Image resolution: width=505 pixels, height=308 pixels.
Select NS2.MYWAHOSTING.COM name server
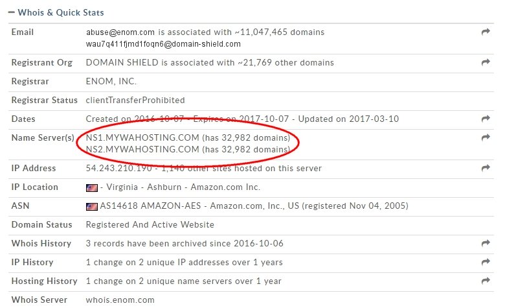coord(142,149)
